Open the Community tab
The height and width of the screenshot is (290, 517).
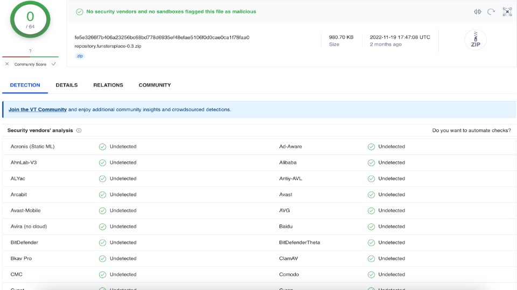155,85
